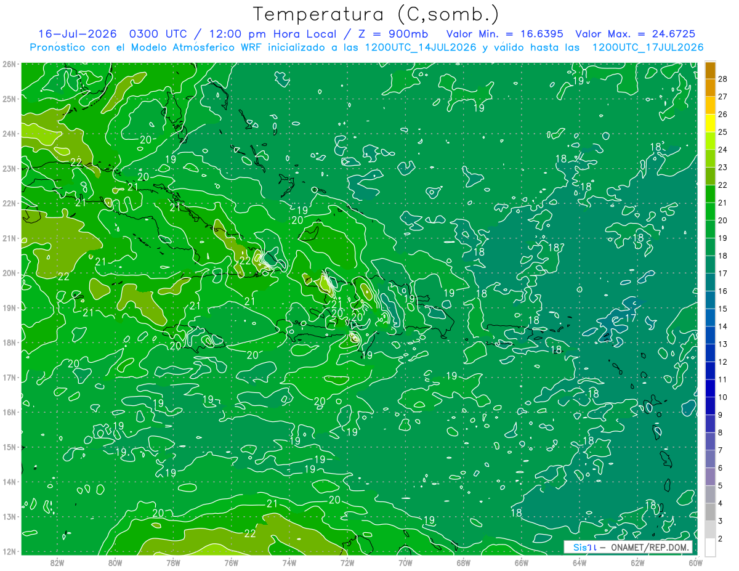
Task: Click the '64W' longitude axis label
Action: tap(579, 562)
